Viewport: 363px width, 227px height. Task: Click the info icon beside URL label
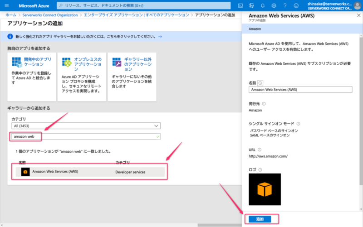click(x=260, y=150)
